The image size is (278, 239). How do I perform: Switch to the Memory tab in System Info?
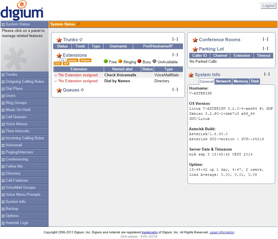click(x=241, y=81)
